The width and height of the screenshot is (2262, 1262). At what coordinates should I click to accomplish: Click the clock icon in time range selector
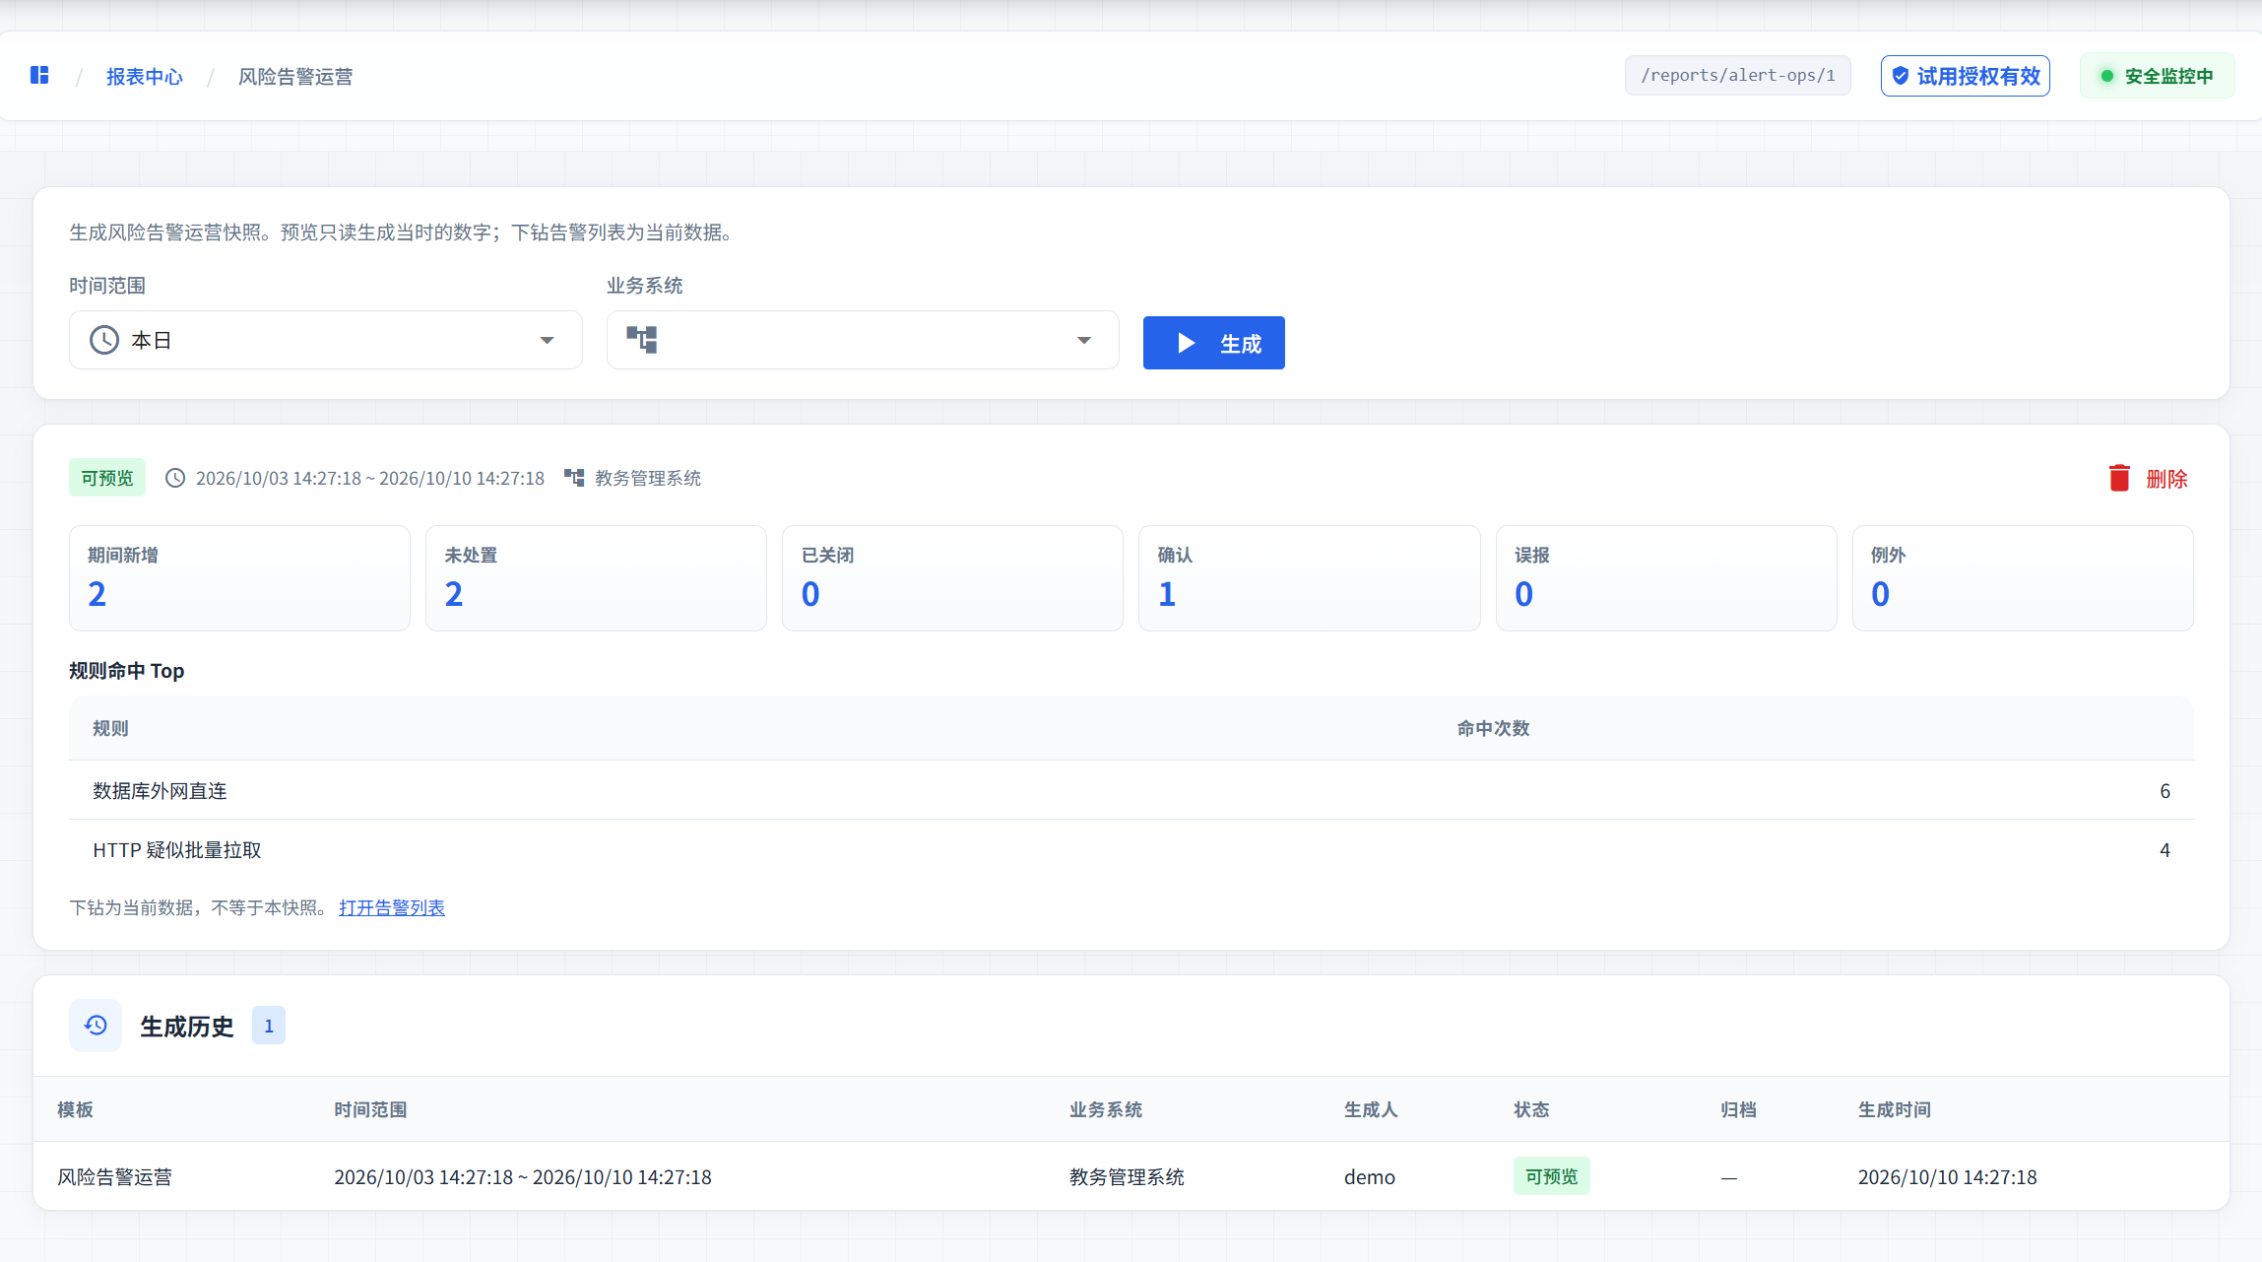click(x=104, y=340)
